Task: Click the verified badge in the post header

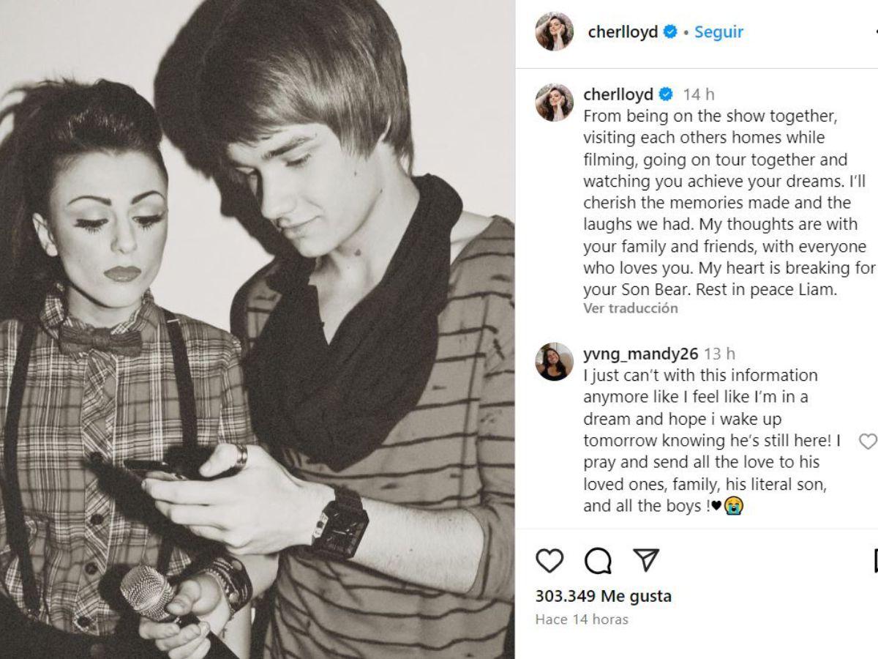Action: pos(670,32)
